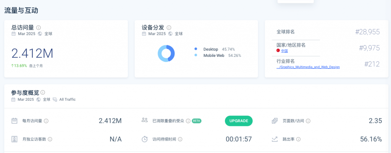Click the N/A unique visitors value
Screen dimensions: 391x153
116,139
